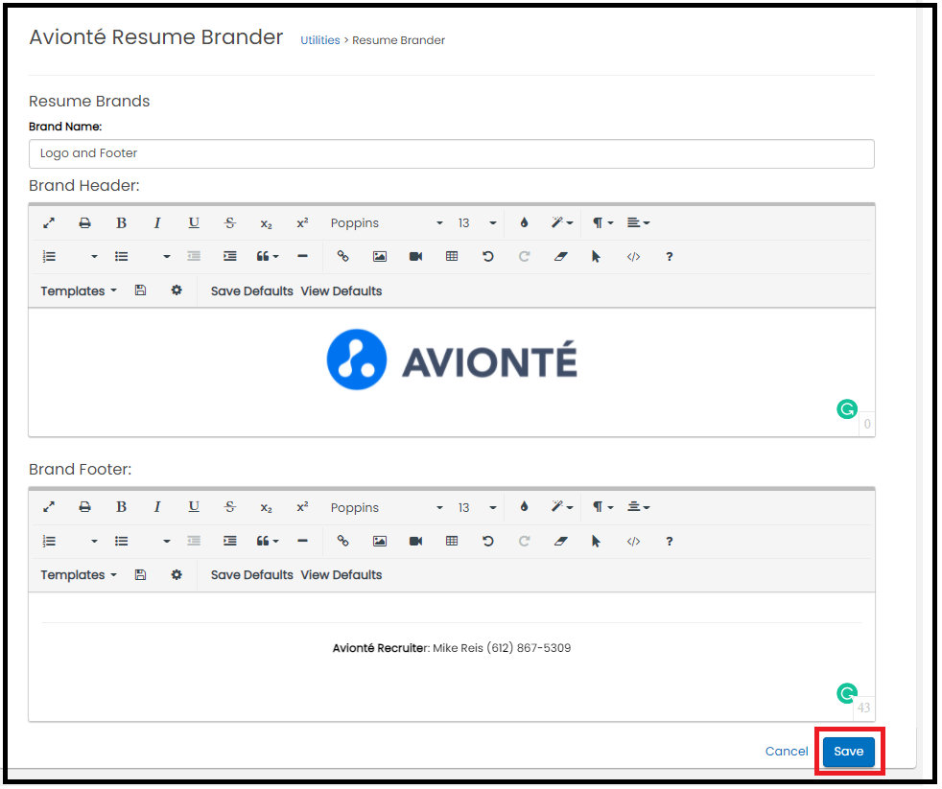The width and height of the screenshot is (942, 789).
Task: Click the Avionté Recruiter footer text
Action: pos(451,648)
